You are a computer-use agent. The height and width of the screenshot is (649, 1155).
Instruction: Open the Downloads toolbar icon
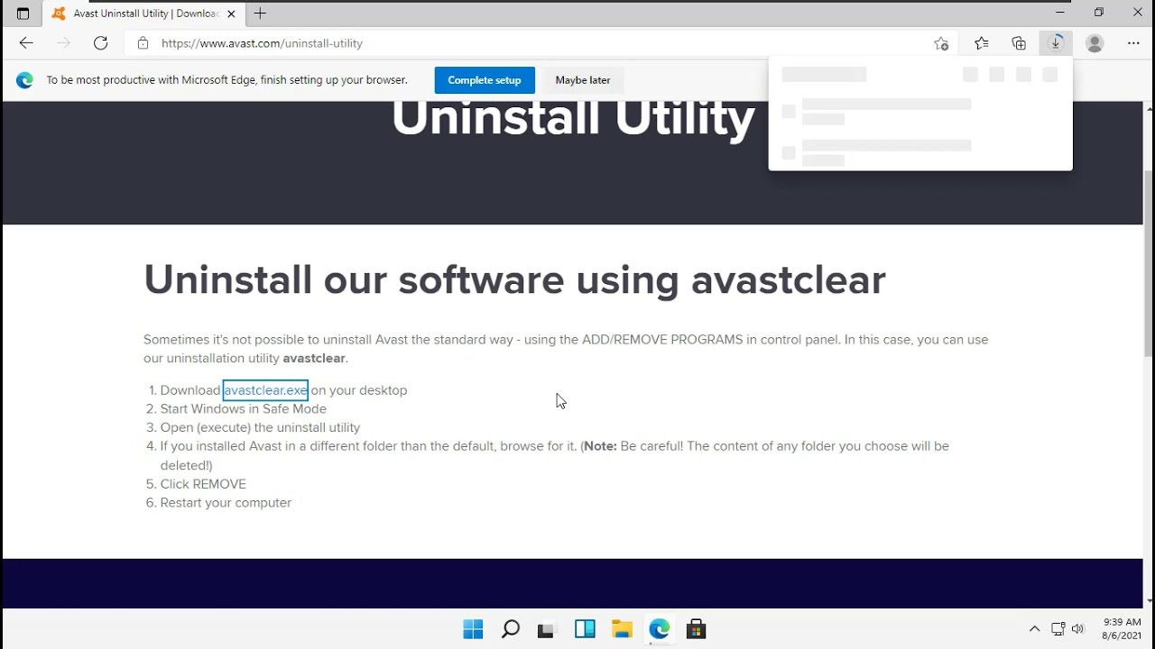pos(1055,43)
